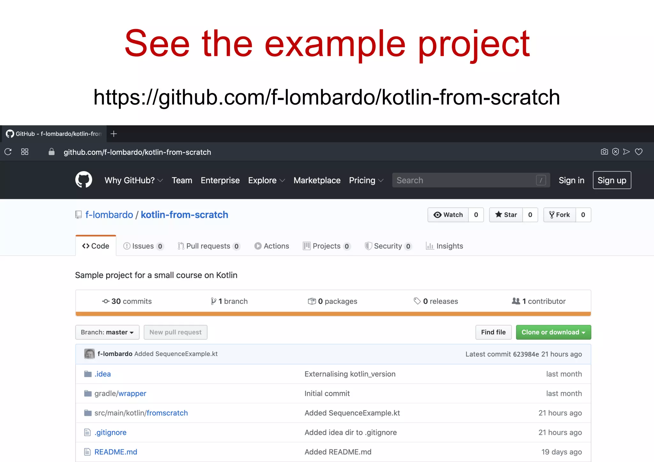
Task: Expand the Branch: master dropdown
Action: tap(107, 332)
